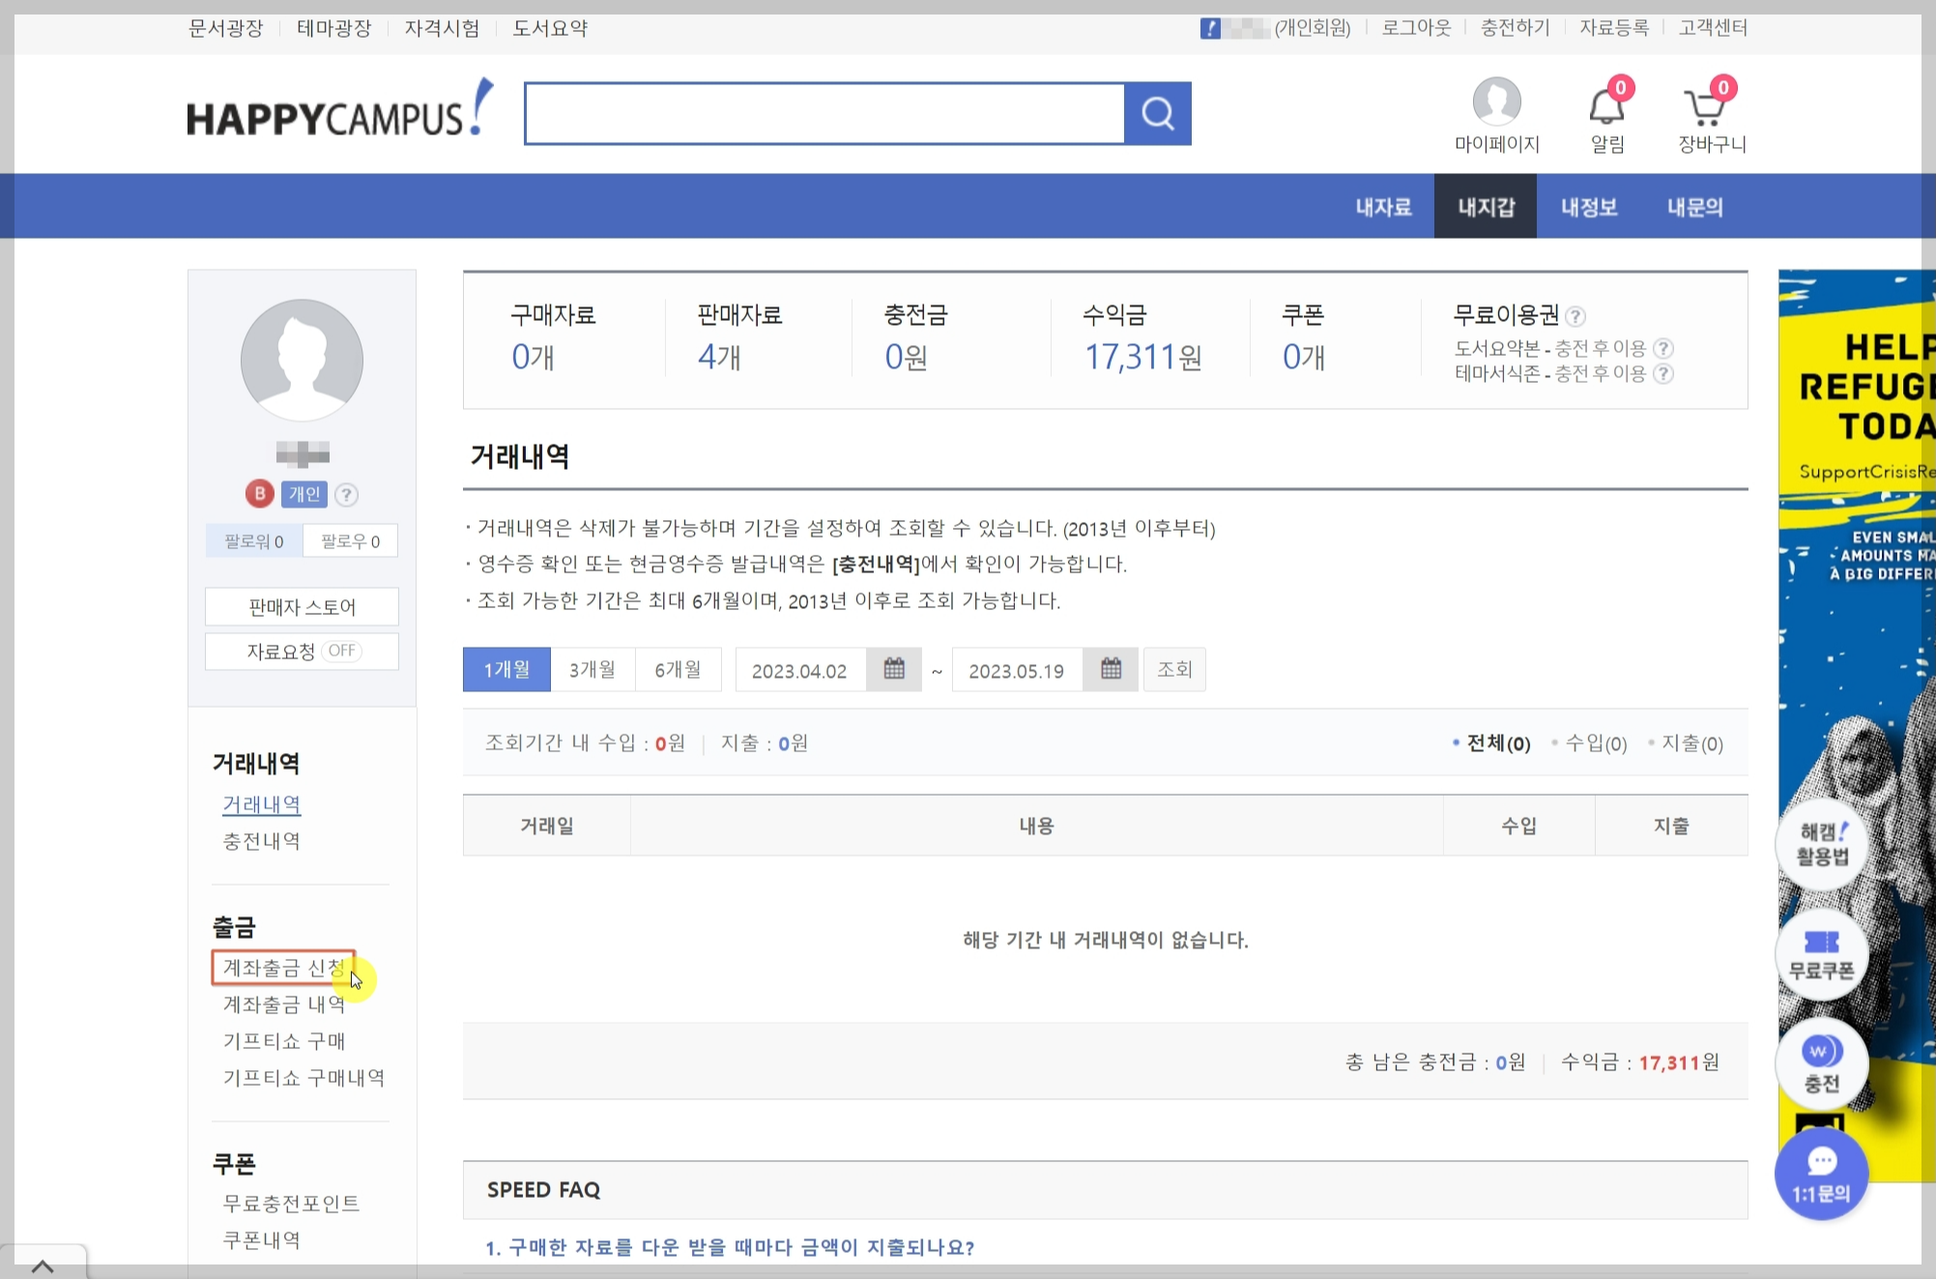Open the start date calendar icon
This screenshot has width=1936, height=1279.
pyautogui.click(x=894, y=669)
